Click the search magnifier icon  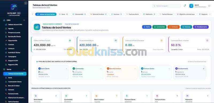[x=154, y=6]
